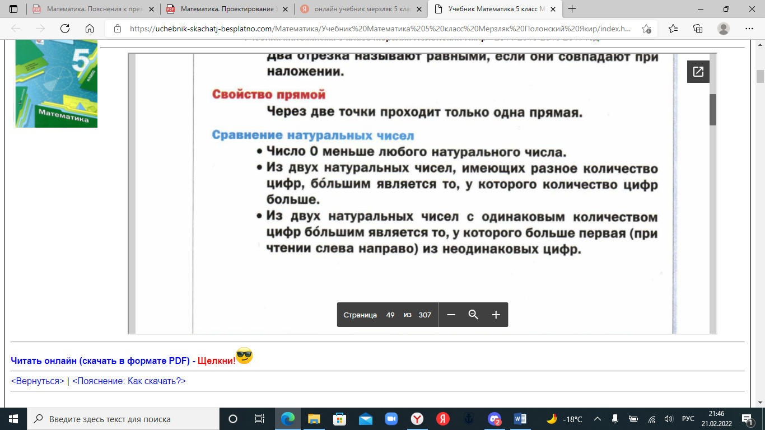The height and width of the screenshot is (430, 765).
Task: Select the active 'Учебник Математика 5 класс' tab
Action: (x=495, y=9)
